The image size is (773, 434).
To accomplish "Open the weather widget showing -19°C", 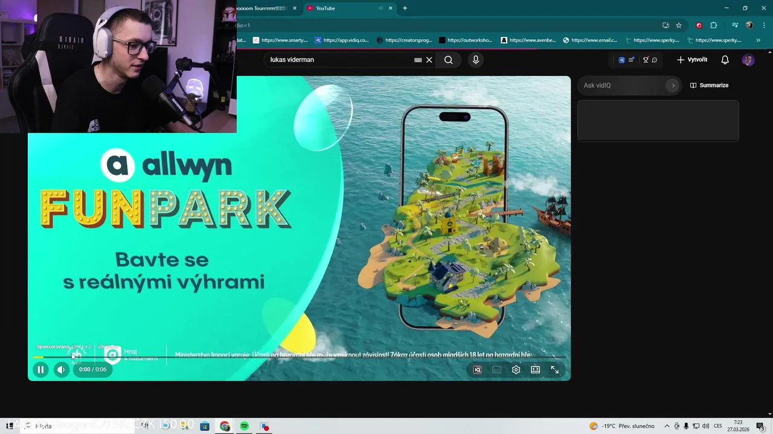I will point(622,426).
